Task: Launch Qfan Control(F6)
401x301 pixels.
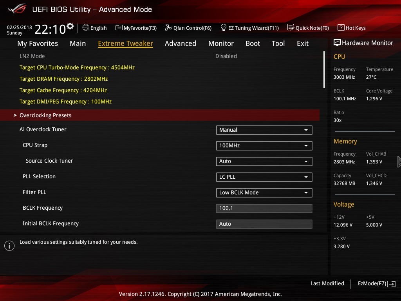Action: tap(192, 28)
